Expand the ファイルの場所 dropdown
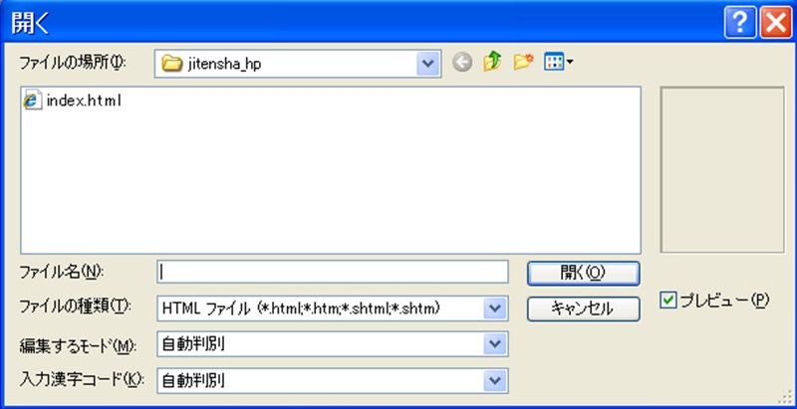This screenshot has width=797, height=409. point(428,64)
